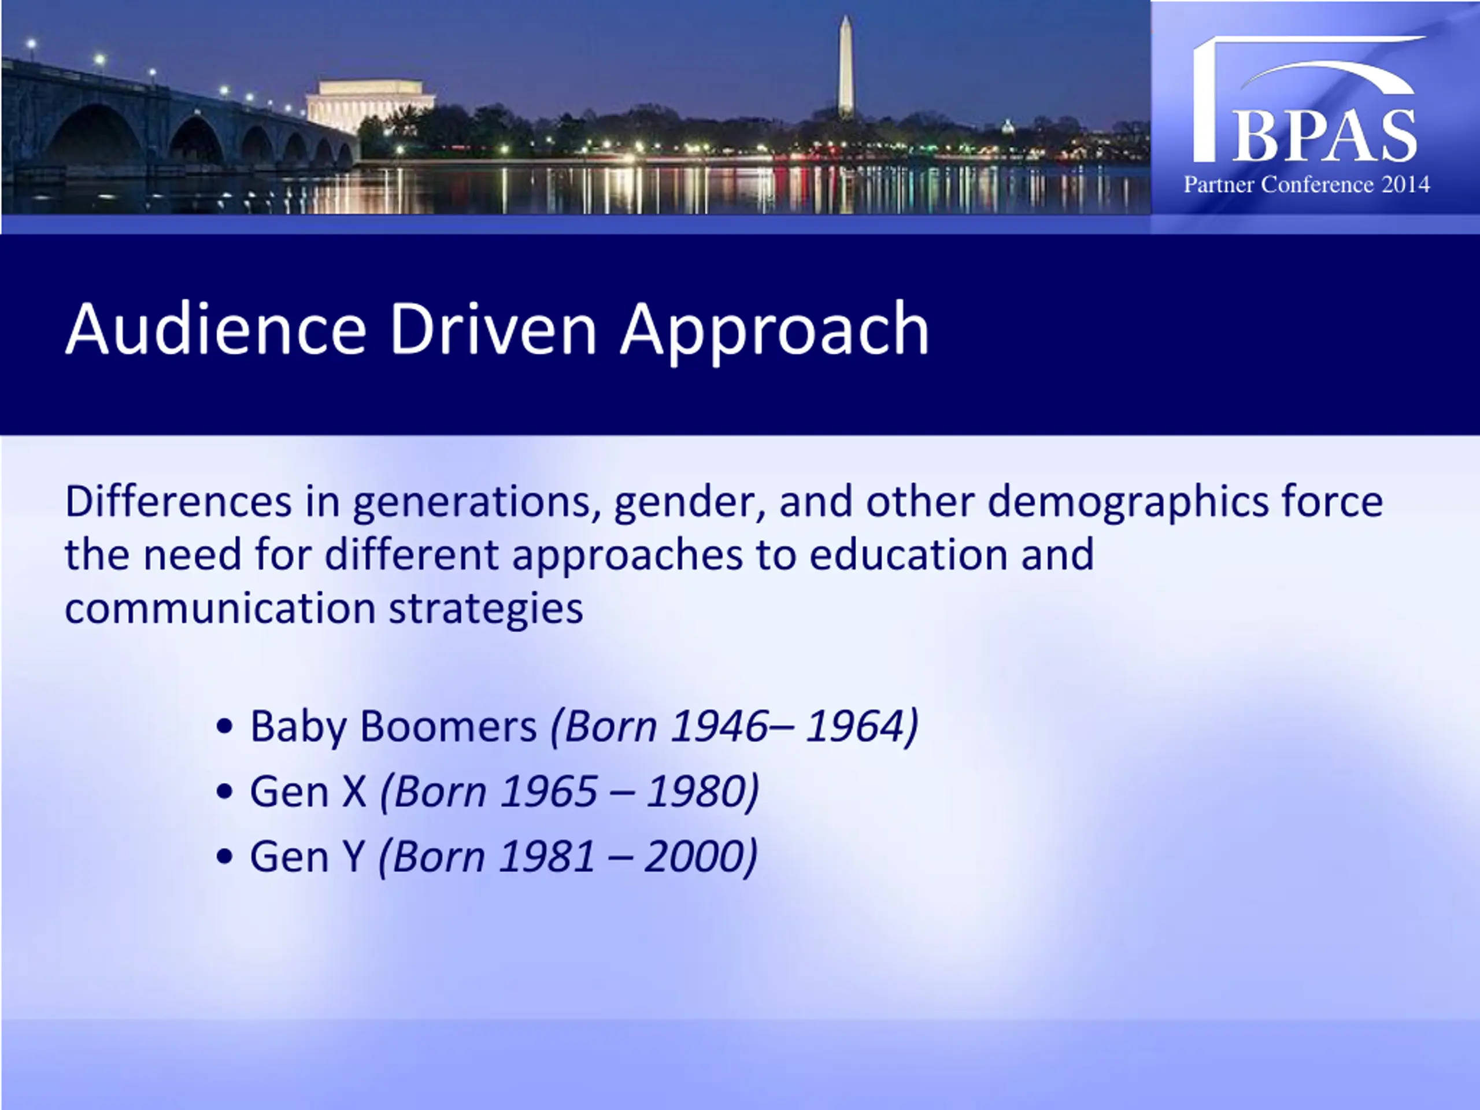Click the bullet before Gen X
The image size is (1480, 1110).
point(225,791)
